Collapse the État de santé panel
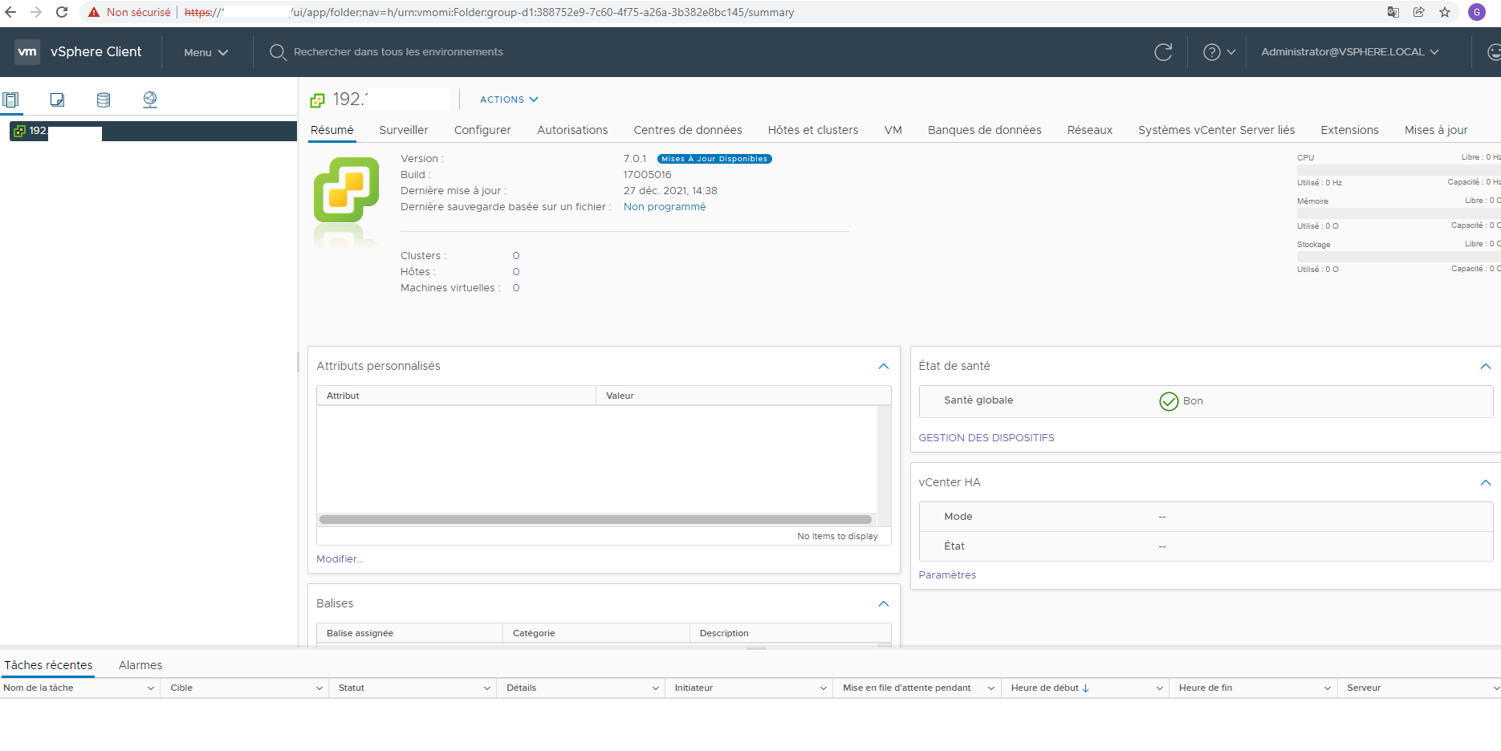 1486,367
